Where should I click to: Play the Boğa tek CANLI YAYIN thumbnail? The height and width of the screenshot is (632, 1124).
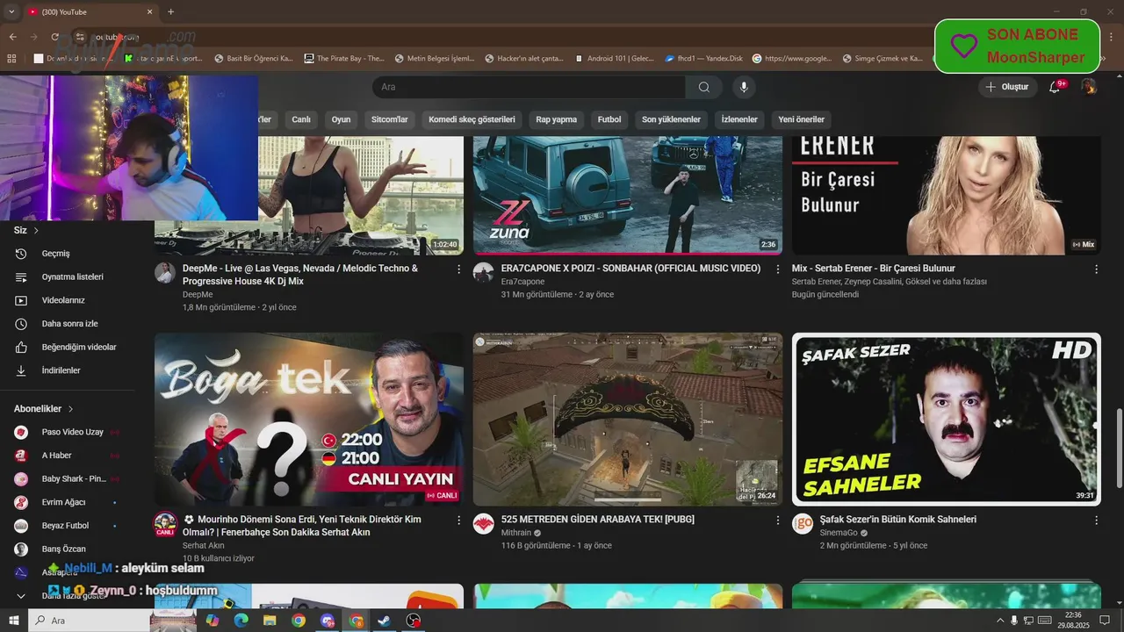pos(309,419)
